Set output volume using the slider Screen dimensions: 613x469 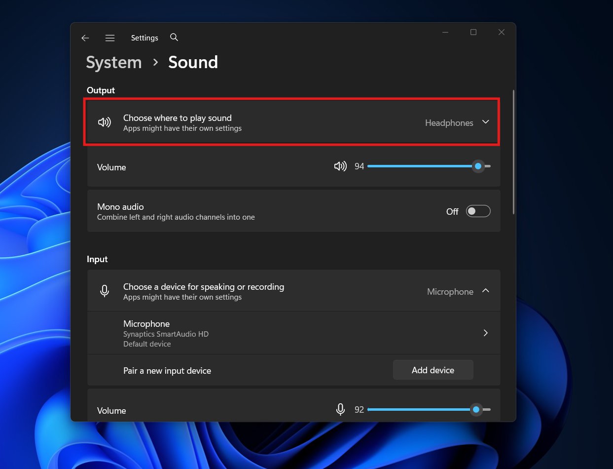point(429,166)
